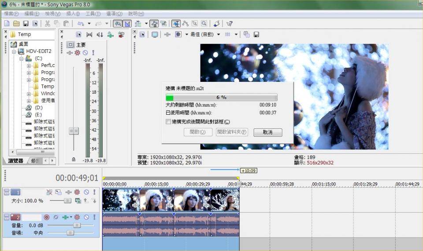Click Insert Assignable FX icon in mixer
Image resolution: width=423 pixels, height=251 pixels.
click(x=110, y=34)
